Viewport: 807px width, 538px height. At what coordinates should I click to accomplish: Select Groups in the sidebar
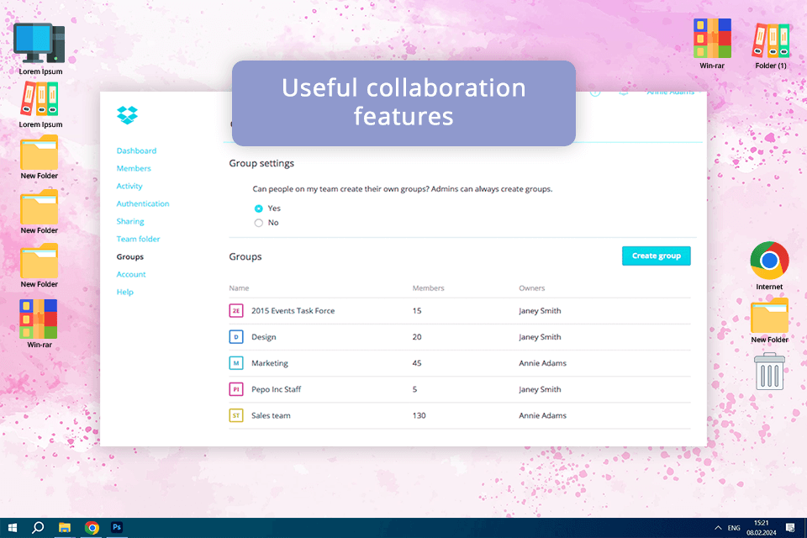pos(129,257)
